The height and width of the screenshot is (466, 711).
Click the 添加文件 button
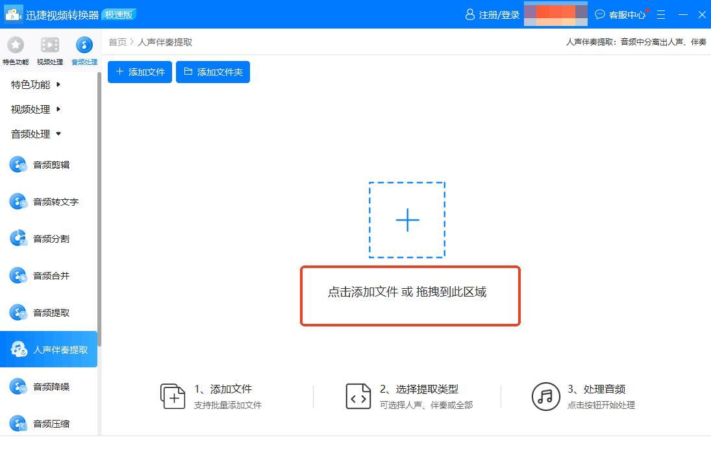[140, 72]
